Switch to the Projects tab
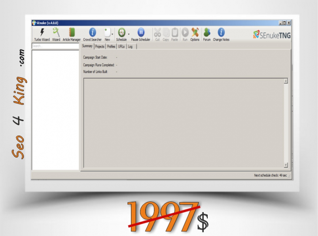The width and height of the screenshot is (318, 236). [99, 47]
